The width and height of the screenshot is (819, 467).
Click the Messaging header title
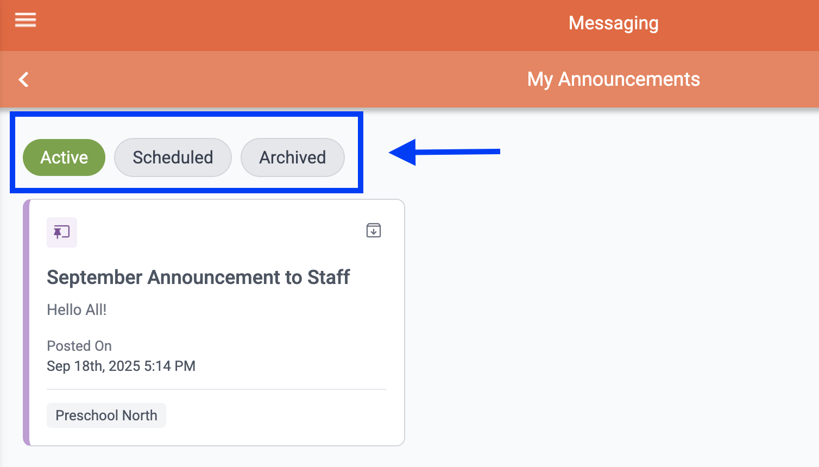point(613,23)
